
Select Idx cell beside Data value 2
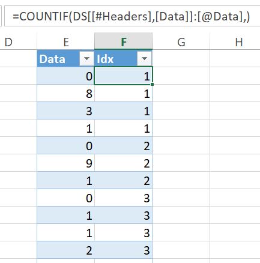coord(123,250)
